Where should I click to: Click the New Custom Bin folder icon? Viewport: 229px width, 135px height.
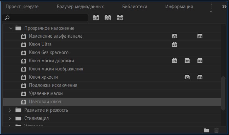[x=206, y=130]
